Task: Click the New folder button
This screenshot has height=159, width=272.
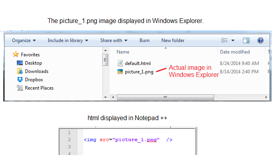Action: tap(173, 40)
